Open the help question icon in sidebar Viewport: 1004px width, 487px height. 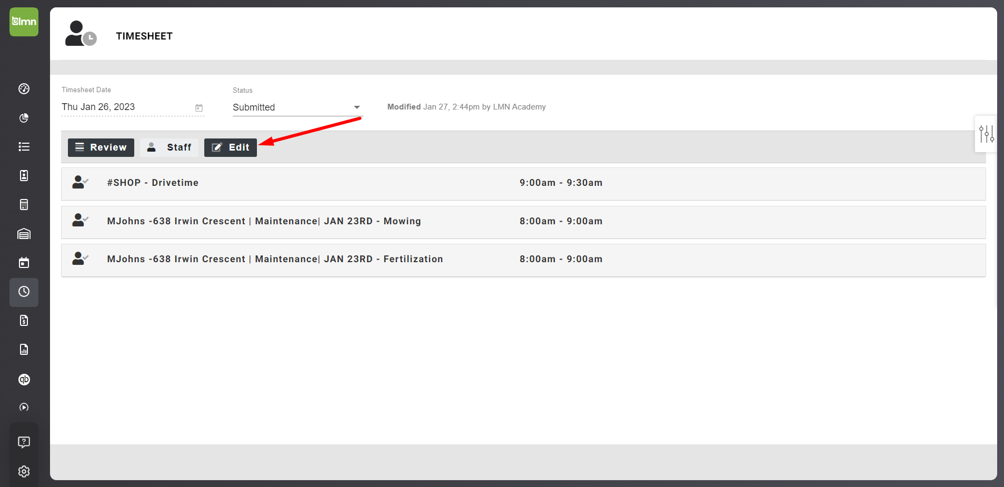tap(24, 442)
